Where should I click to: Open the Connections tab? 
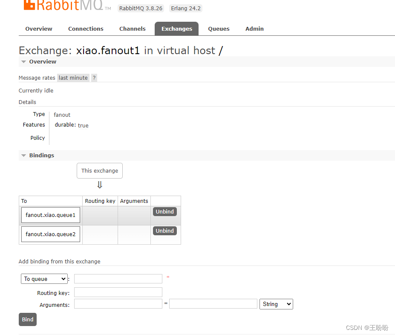point(86,29)
